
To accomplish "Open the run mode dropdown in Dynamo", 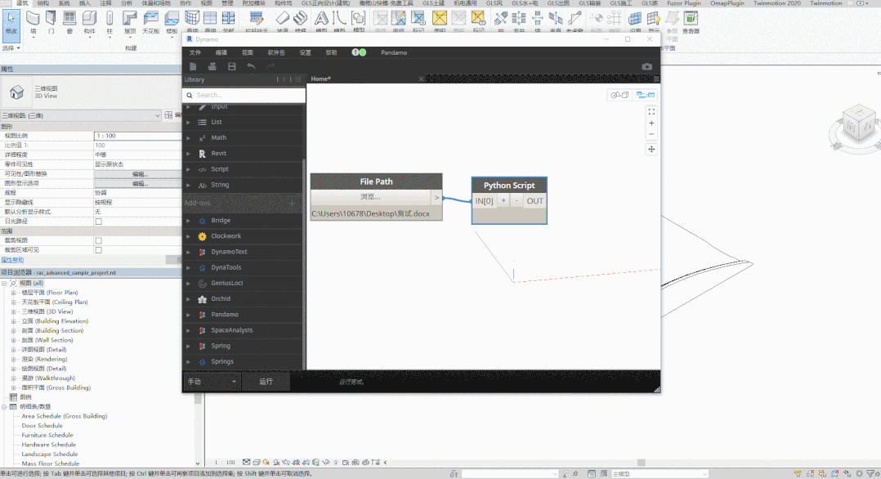I will pos(212,382).
